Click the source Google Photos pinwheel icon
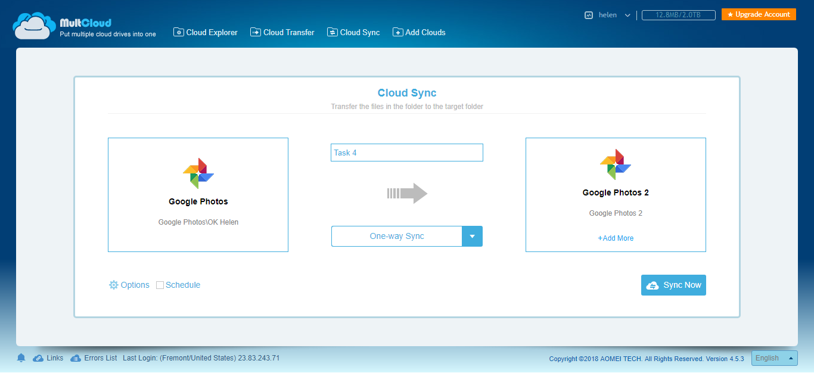This screenshot has height=373, width=814. point(198,173)
